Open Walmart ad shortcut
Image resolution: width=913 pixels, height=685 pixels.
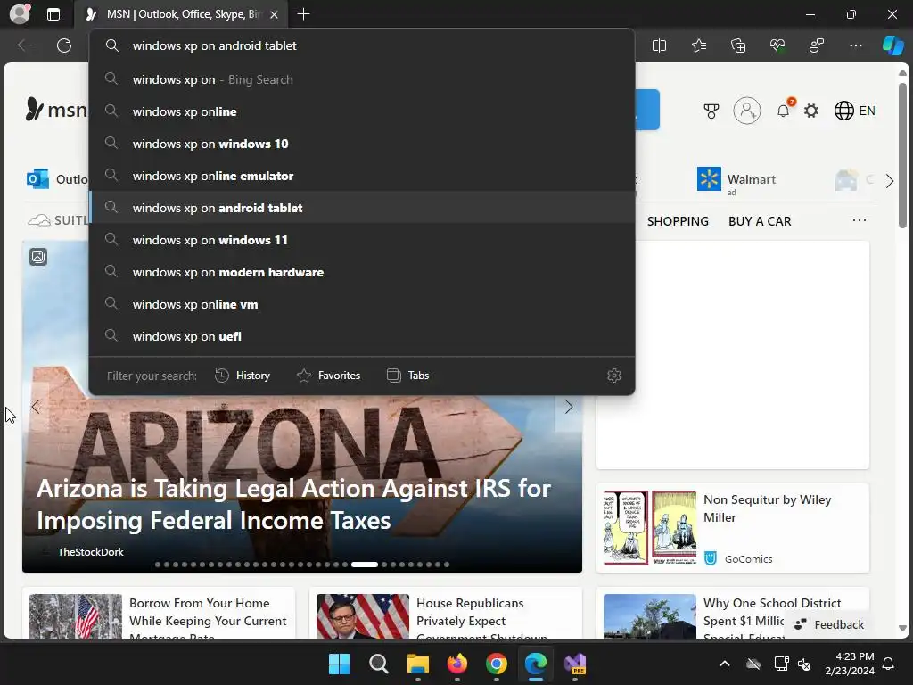click(x=736, y=179)
